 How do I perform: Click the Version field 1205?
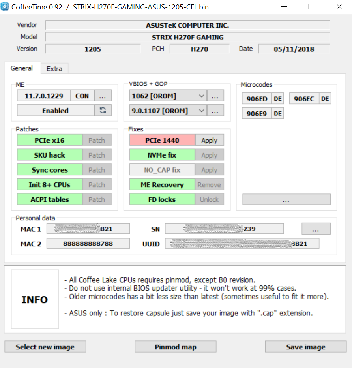(93, 49)
